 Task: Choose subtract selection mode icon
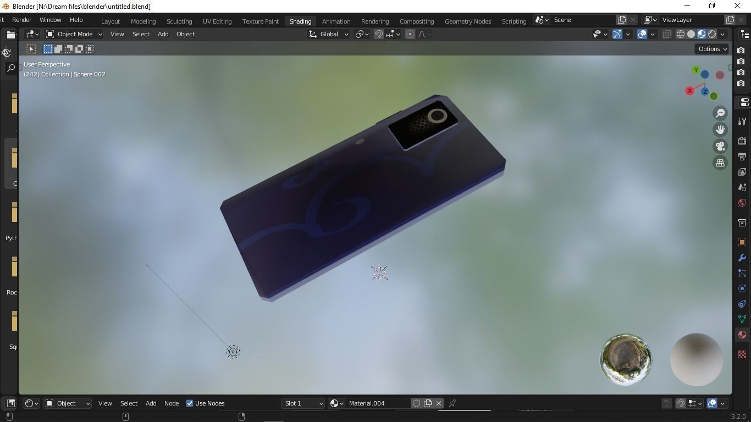(x=69, y=49)
